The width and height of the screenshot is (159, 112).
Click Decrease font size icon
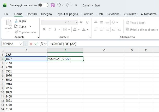coord(87,22)
